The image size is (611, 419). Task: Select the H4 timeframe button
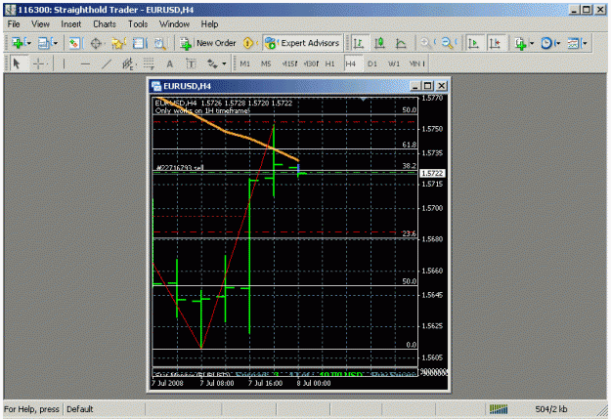[x=351, y=63]
